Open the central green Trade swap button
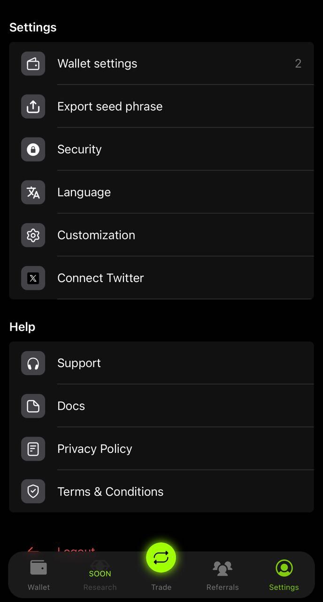 click(x=161, y=557)
